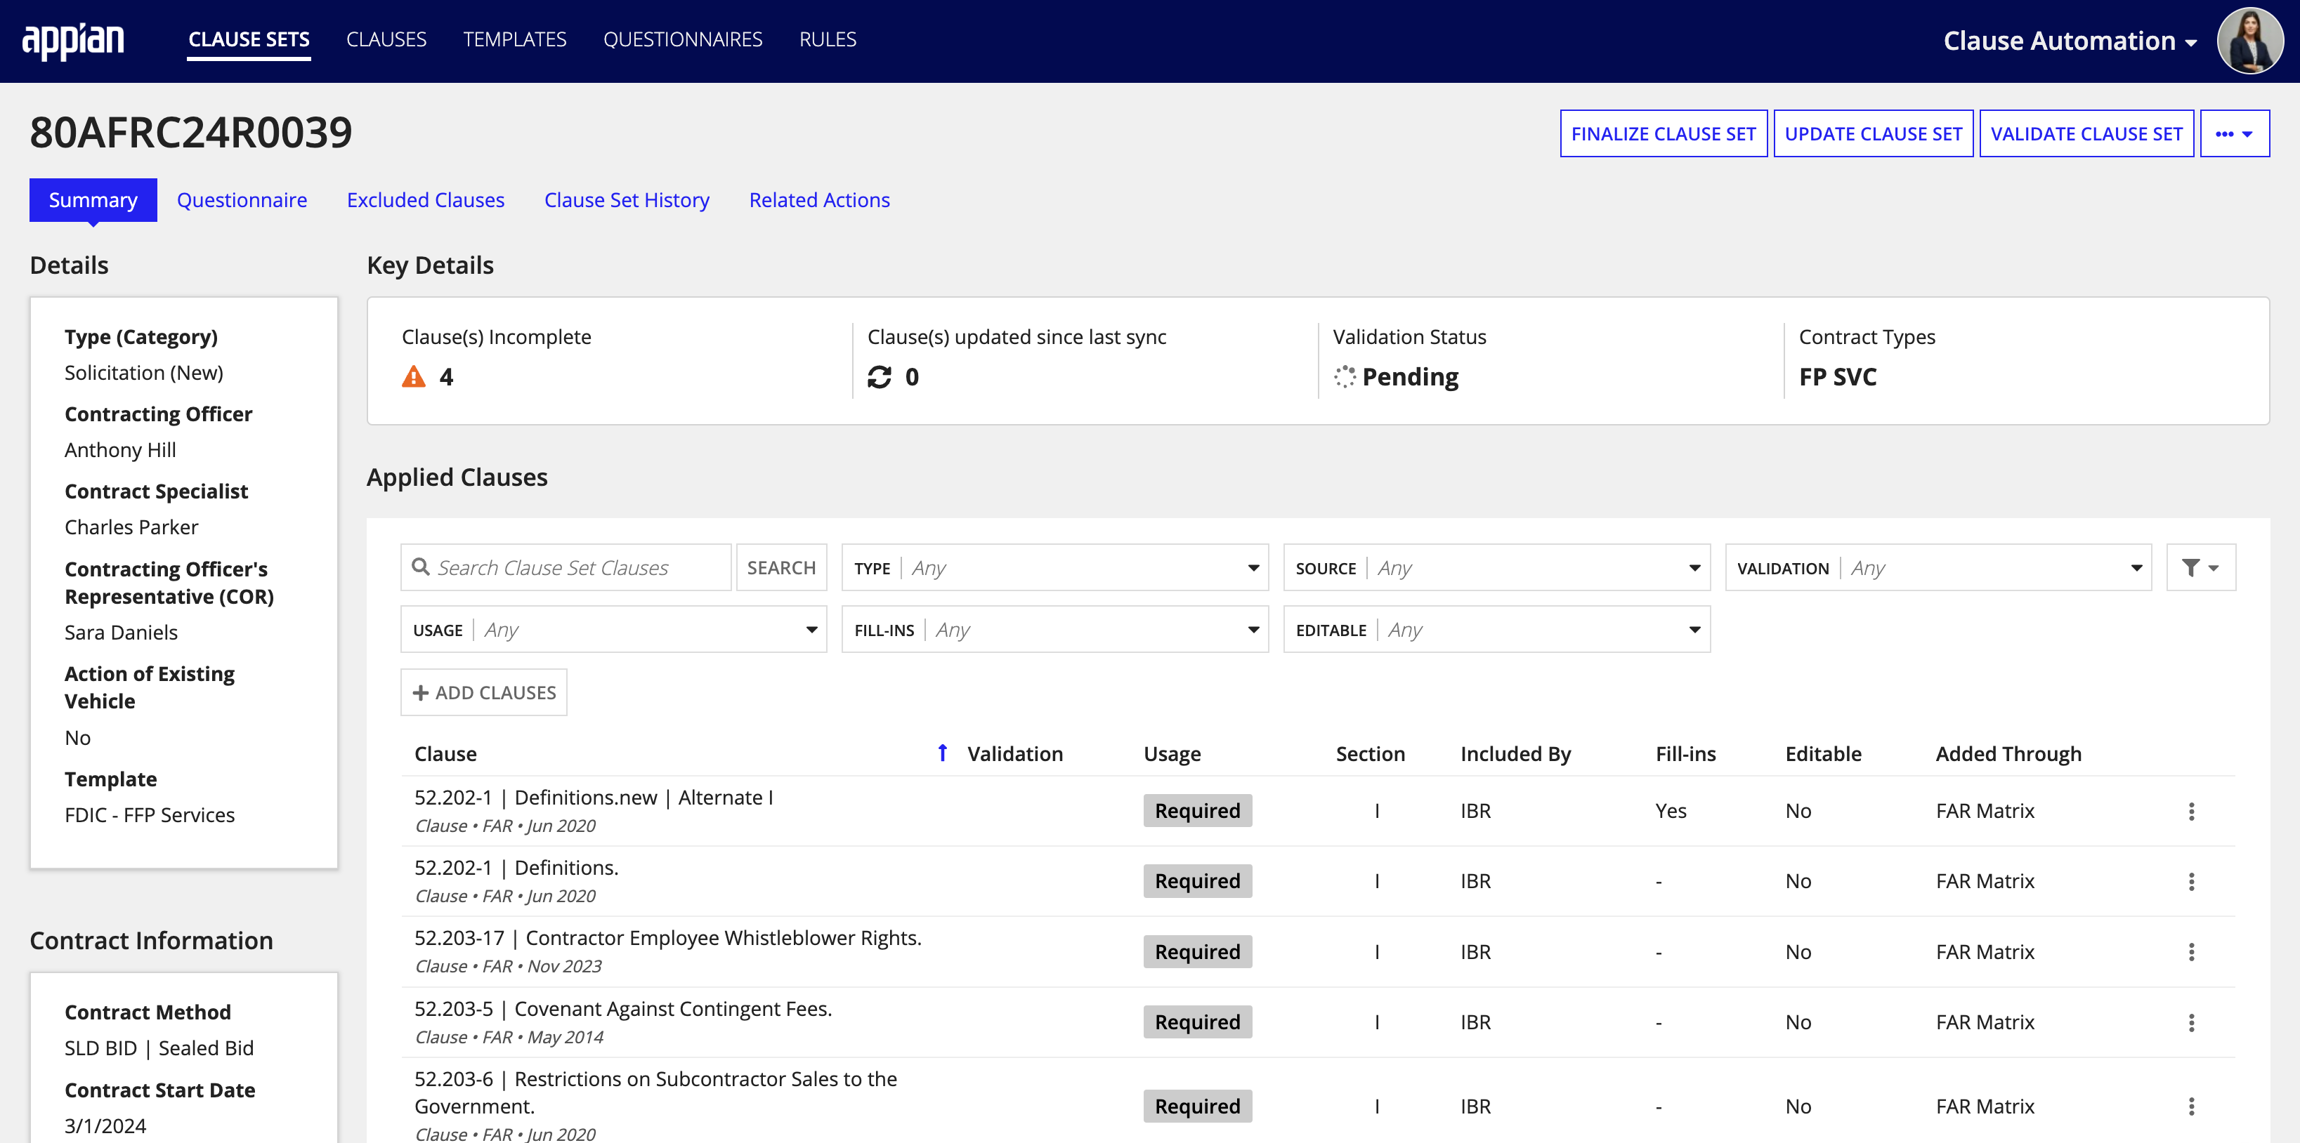The height and width of the screenshot is (1143, 2300).
Task: Click 'Charles Parker' contract specialist name
Action: click(x=131, y=527)
